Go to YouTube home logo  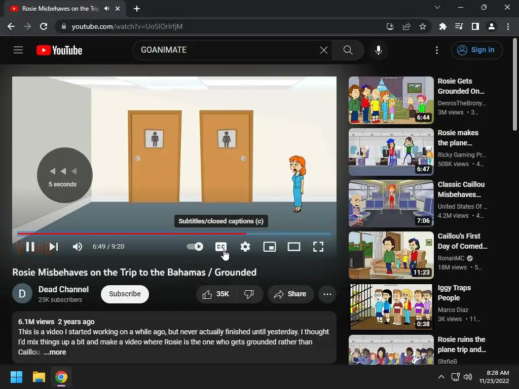(59, 50)
